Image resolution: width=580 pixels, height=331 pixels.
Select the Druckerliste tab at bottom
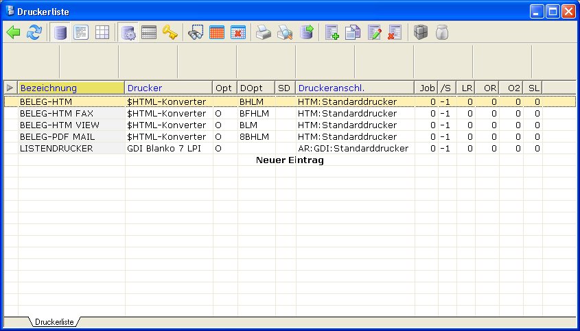coord(54,321)
